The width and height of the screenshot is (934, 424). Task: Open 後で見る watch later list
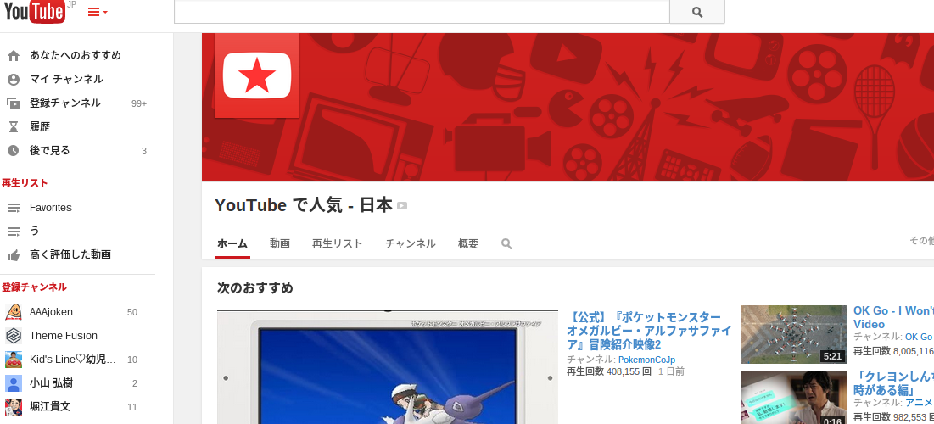[50, 151]
